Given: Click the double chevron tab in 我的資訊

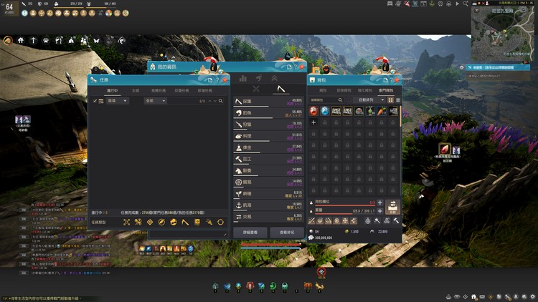Looking at the screenshot, I should pos(275,79).
